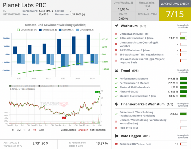
Task: Click the Rote Flaggen flag icon
Action: (x=117, y=136)
